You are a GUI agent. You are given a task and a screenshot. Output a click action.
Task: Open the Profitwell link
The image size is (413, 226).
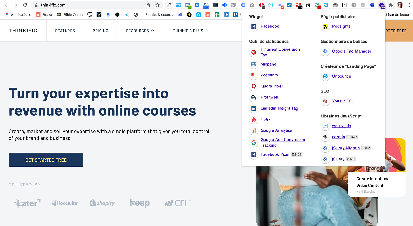[x=269, y=97]
